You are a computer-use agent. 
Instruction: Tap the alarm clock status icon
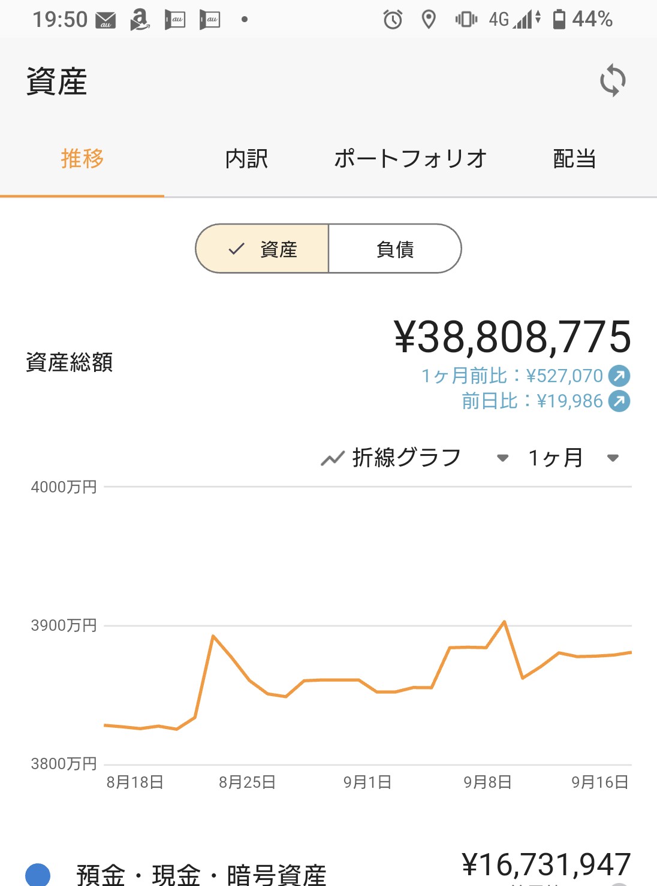[x=393, y=20]
